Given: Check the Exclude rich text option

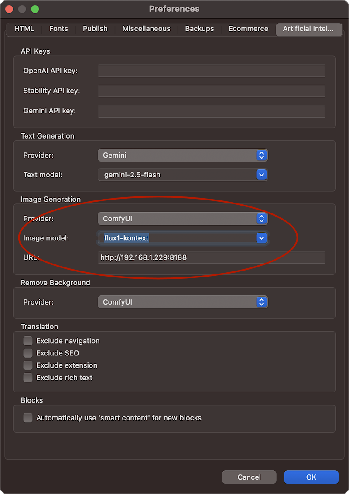Looking at the screenshot, I should (28, 378).
